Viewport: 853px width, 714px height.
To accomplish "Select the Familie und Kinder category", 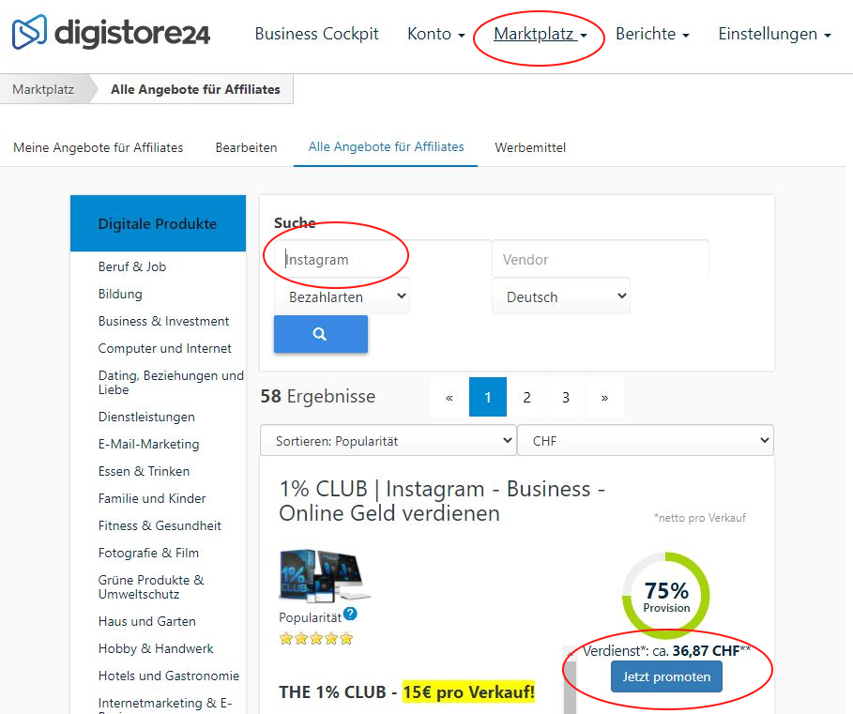I will point(152,498).
